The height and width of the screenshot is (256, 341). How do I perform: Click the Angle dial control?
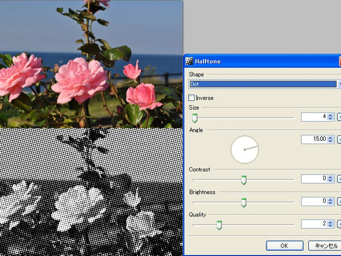[245, 150]
